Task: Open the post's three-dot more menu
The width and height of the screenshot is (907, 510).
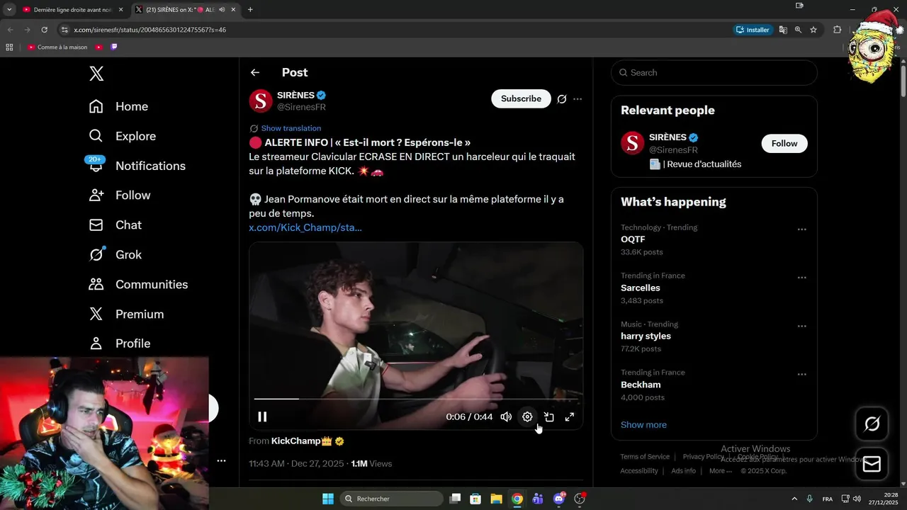Action: click(x=578, y=99)
